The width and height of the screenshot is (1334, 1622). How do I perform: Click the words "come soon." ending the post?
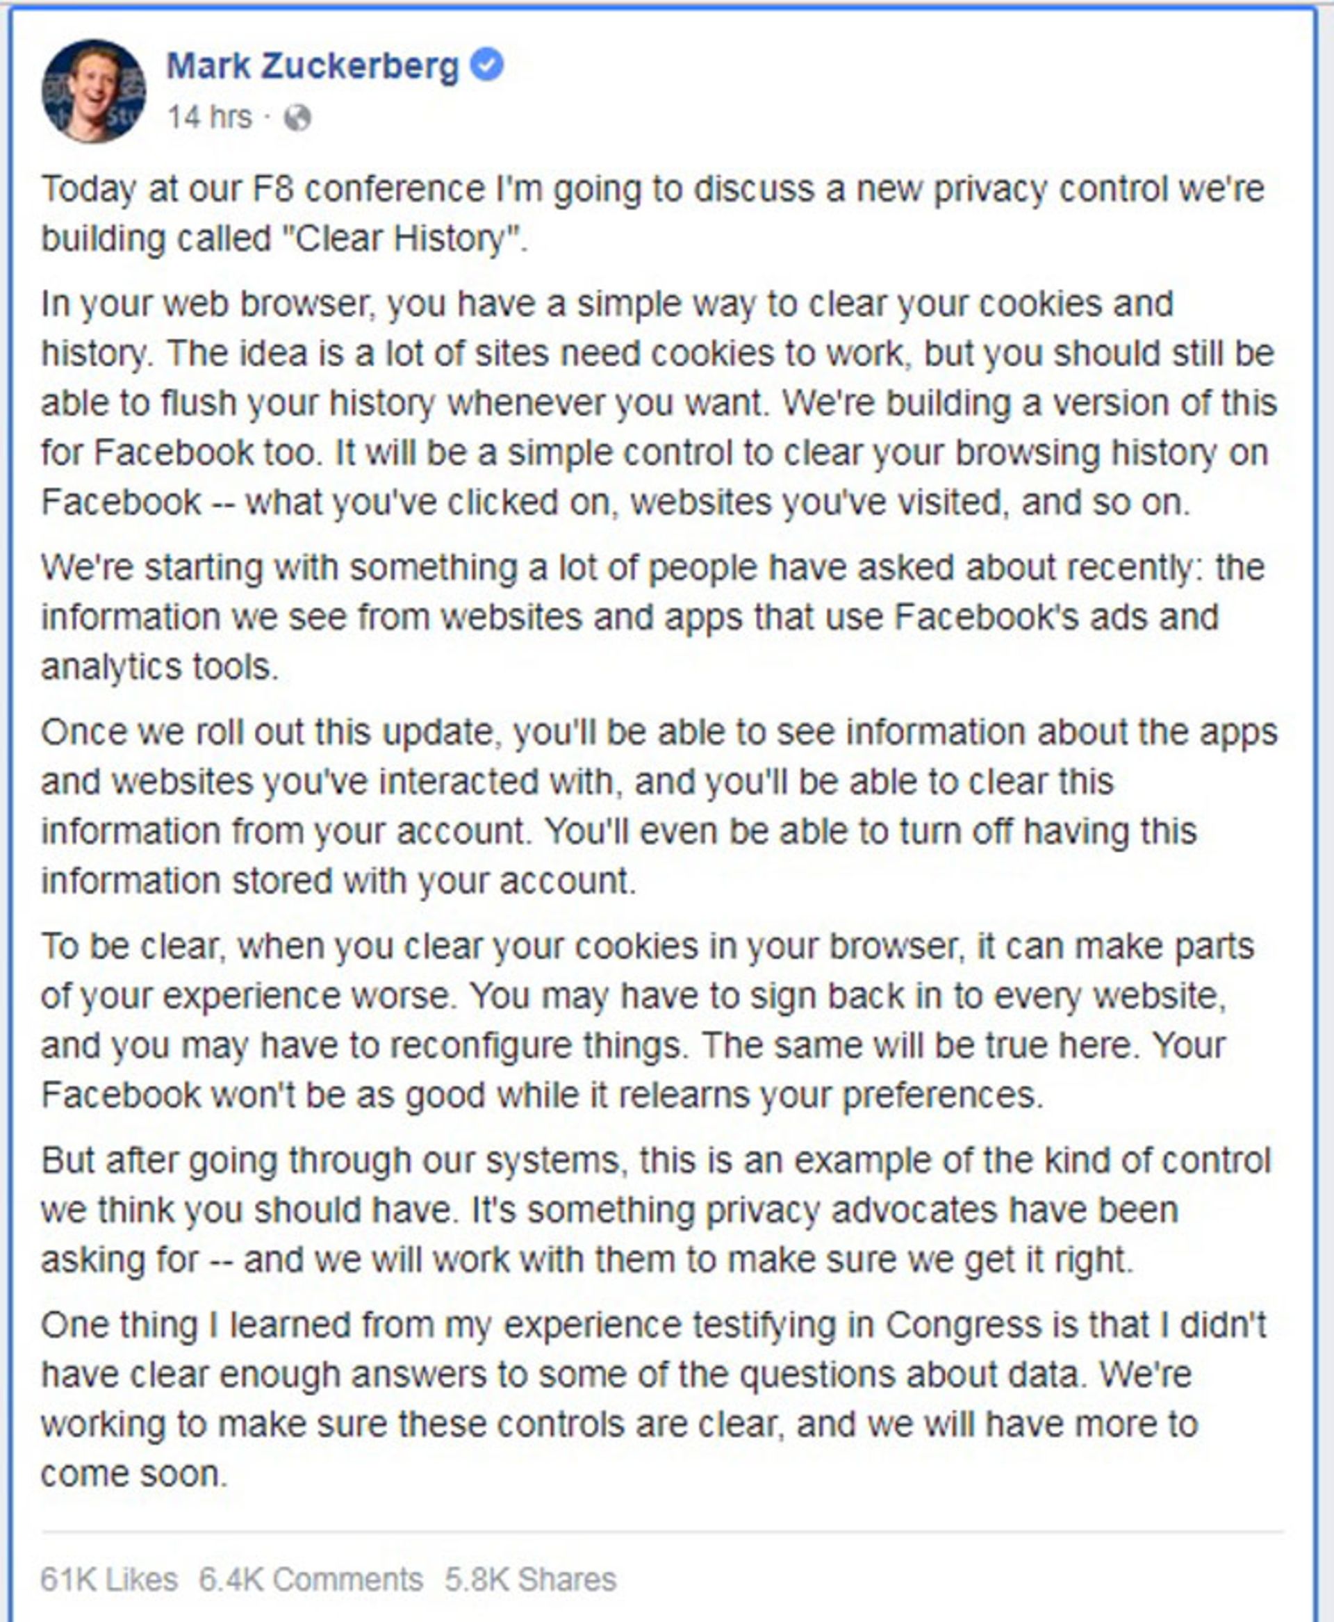(x=135, y=1474)
